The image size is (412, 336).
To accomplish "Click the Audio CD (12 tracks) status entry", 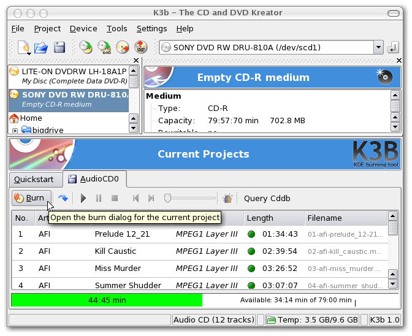I will [214, 319].
